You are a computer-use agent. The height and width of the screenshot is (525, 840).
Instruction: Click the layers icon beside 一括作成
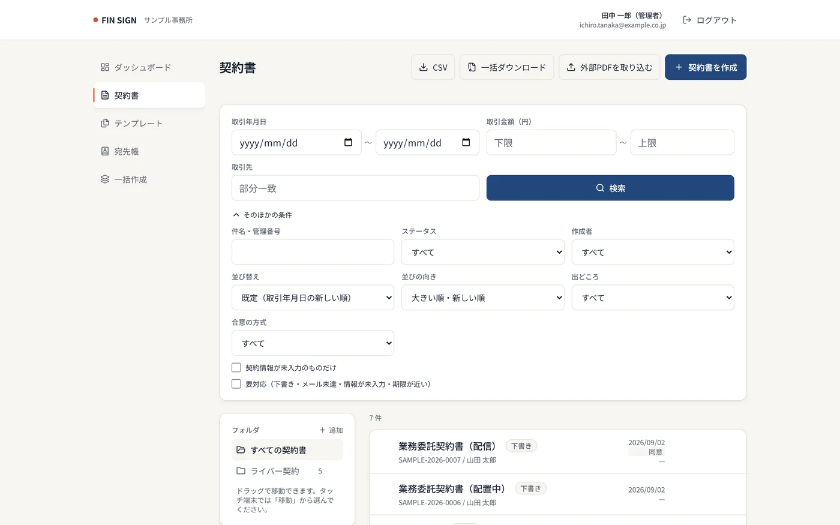pyautogui.click(x=105, y=179)
